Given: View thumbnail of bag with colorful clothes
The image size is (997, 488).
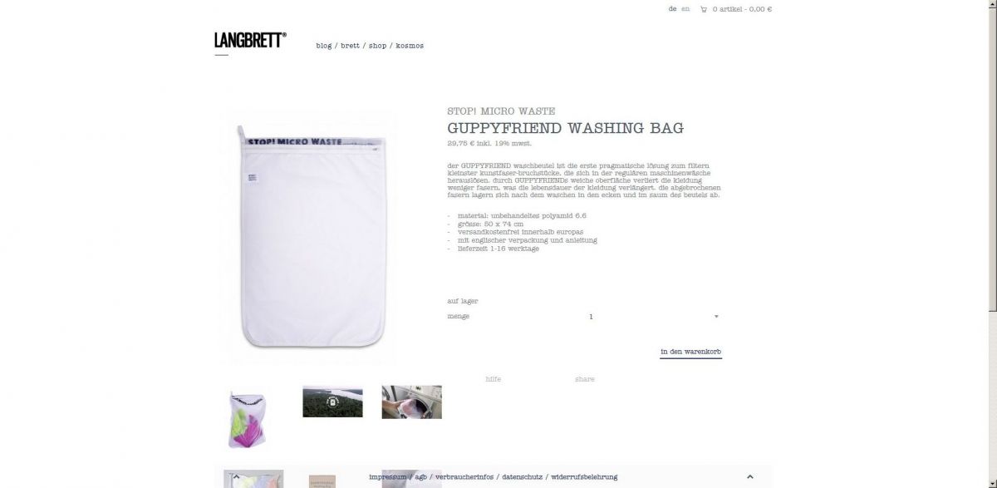Looking at the screenshot, I should pos(247,419).
